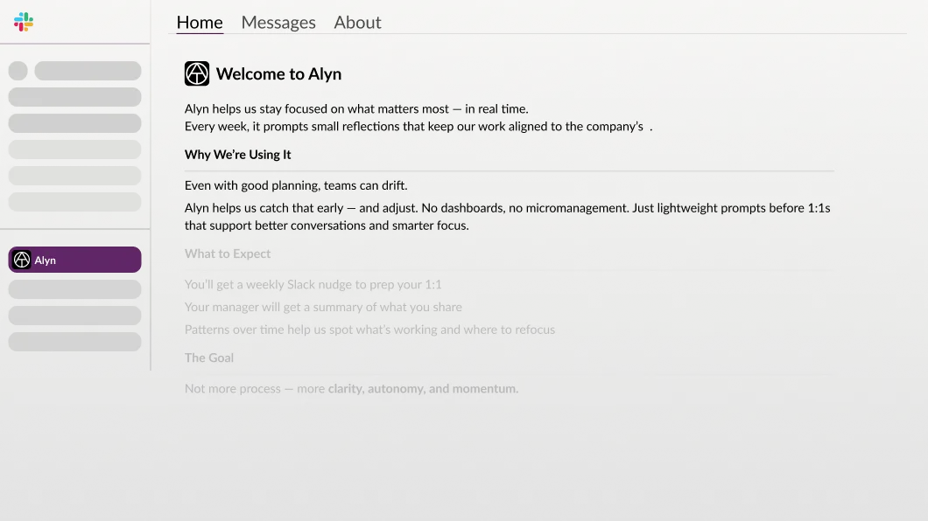The image size is (928, 521).
Task: Click the "Your manager will get a summary" line
Action: pos(323,307)
